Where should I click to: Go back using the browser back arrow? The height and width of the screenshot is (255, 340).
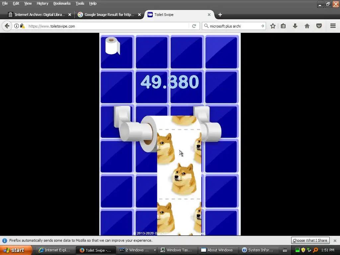coord(7,26)
